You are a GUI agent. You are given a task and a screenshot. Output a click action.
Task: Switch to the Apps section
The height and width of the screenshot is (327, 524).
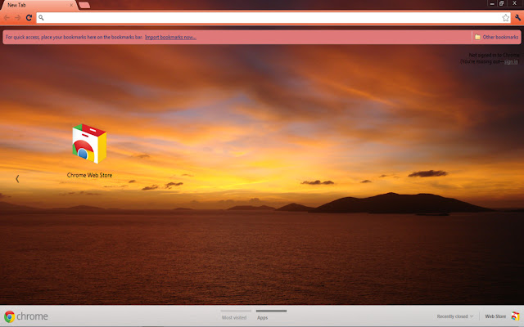[x=263, y=317]
